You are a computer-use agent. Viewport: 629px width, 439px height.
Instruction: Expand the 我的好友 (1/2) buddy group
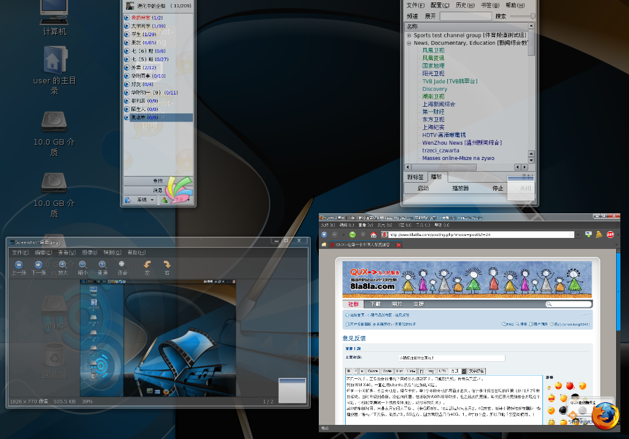127,18
